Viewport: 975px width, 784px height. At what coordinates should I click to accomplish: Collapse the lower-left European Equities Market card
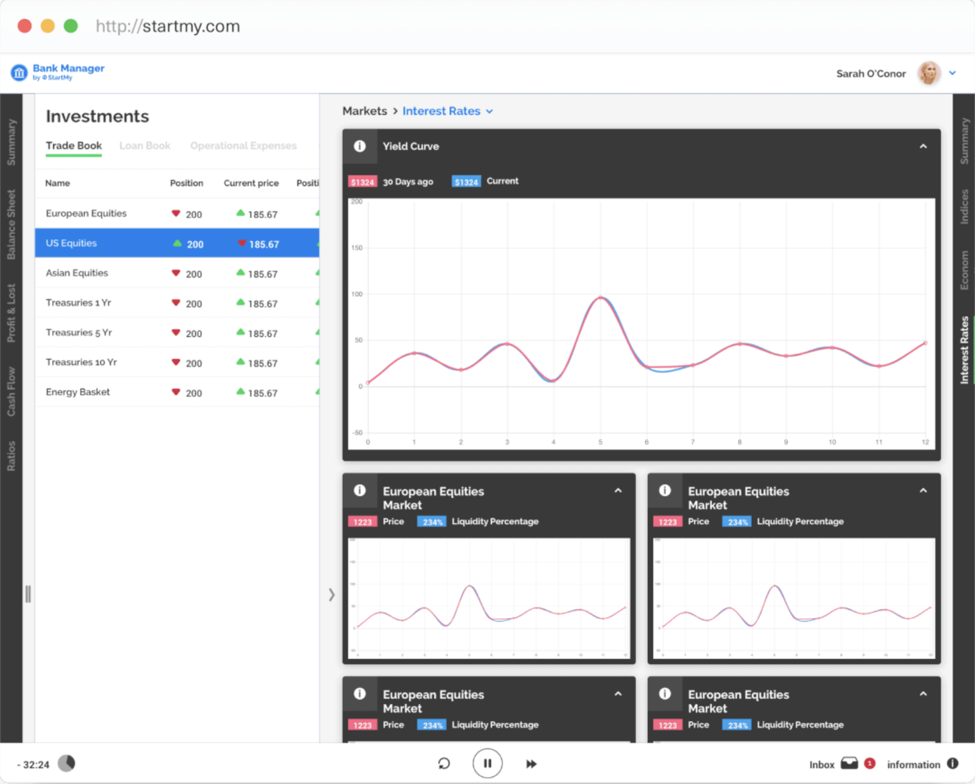618,693
